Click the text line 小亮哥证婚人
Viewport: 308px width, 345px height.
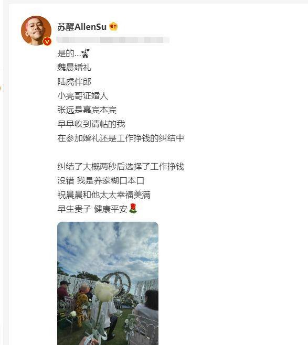click(82, 96)
